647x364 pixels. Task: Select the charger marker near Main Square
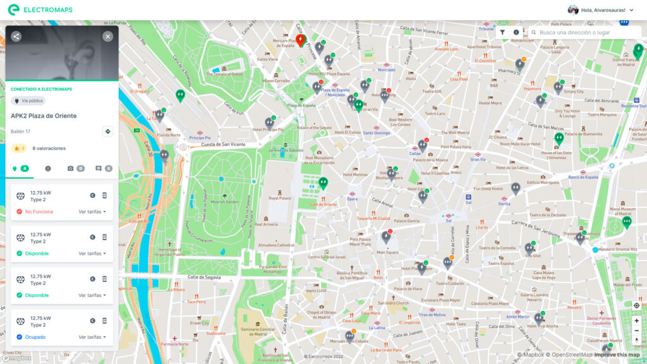(x=386, y=236)
